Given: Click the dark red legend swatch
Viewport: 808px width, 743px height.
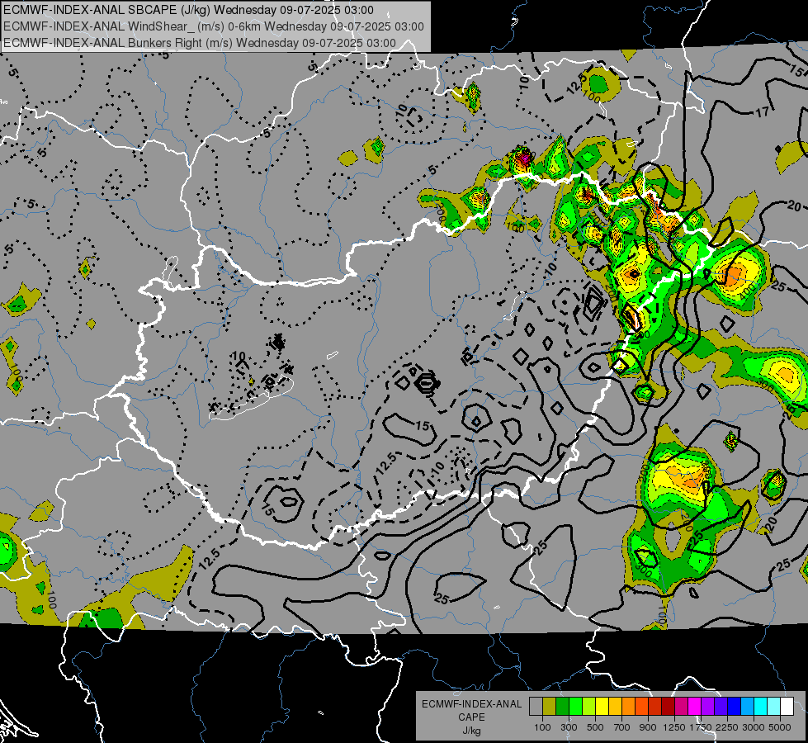Looking at the screenshot, I should pyautogui.click(x=668, y=706).
